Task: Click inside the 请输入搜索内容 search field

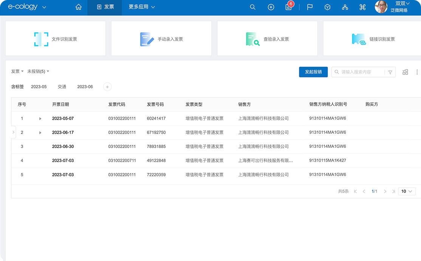Action: click(359, 72)
